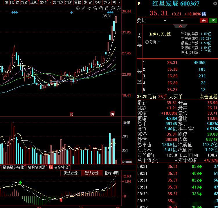
Task: Click the skip-to-end arrow icon in toolbar
Action: click(114, 2)
